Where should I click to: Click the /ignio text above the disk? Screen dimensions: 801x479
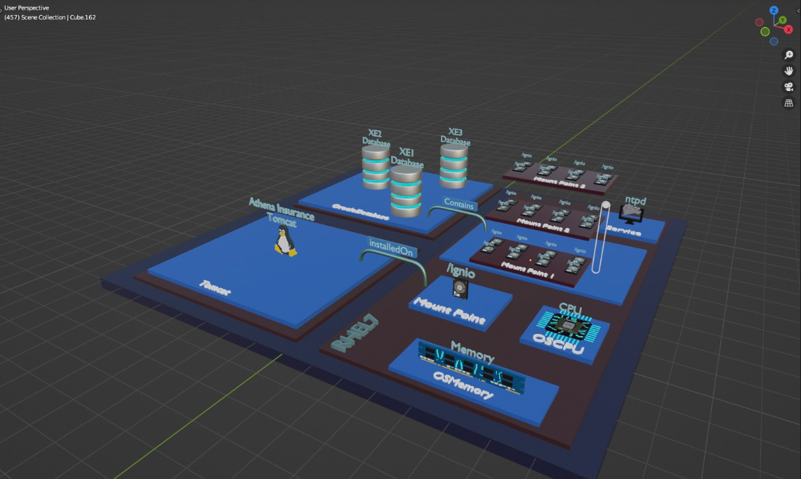461,270
